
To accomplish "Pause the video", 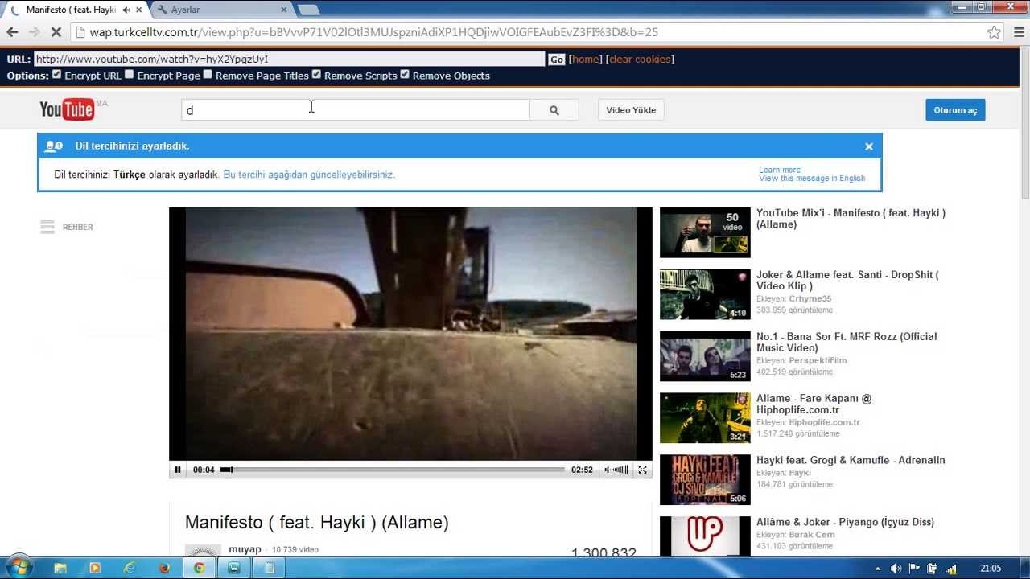I will pyautogui.click(x=178, y=470).
